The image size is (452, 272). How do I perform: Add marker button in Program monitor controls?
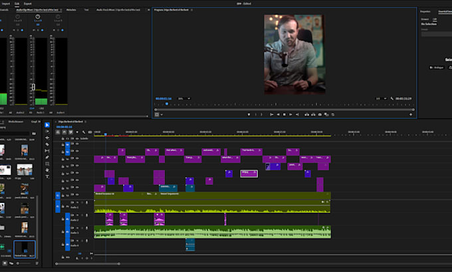(249, 114)
